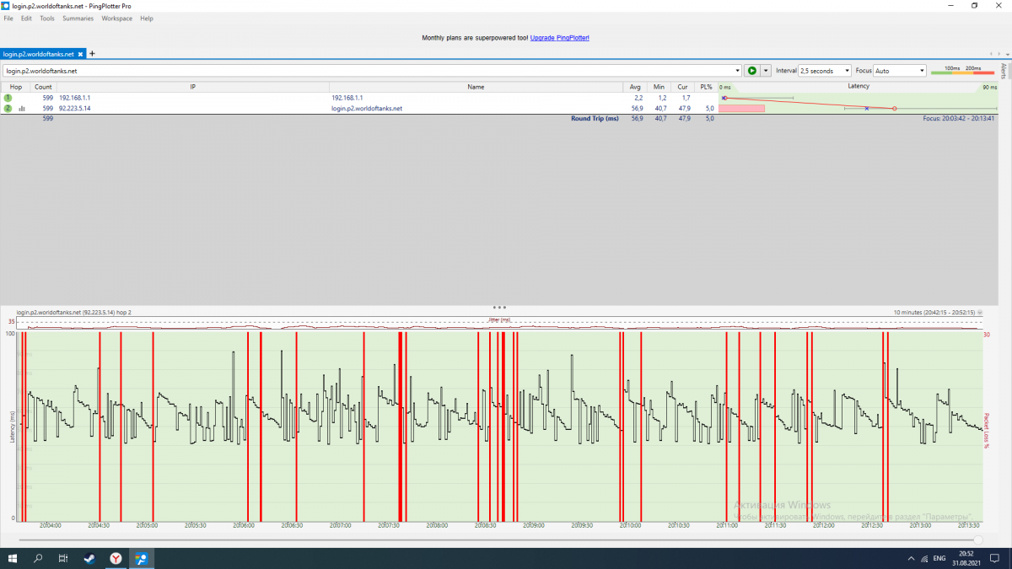Open Steam from the taskbar
This screenshot has height=569, width=1012.
pos(89,558)
